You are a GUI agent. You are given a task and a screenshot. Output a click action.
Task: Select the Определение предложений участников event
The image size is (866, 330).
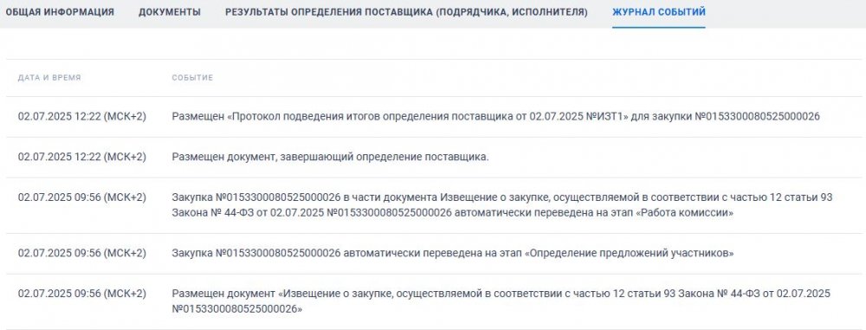pyautogui.click(x=452, y=253)
